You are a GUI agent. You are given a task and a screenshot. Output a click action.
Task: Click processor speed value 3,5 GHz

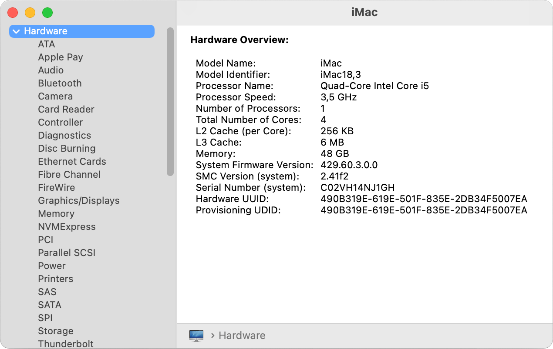339,97
